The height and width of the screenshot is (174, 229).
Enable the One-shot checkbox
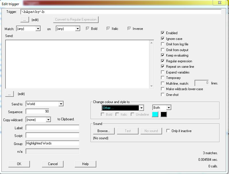[163, 94]
